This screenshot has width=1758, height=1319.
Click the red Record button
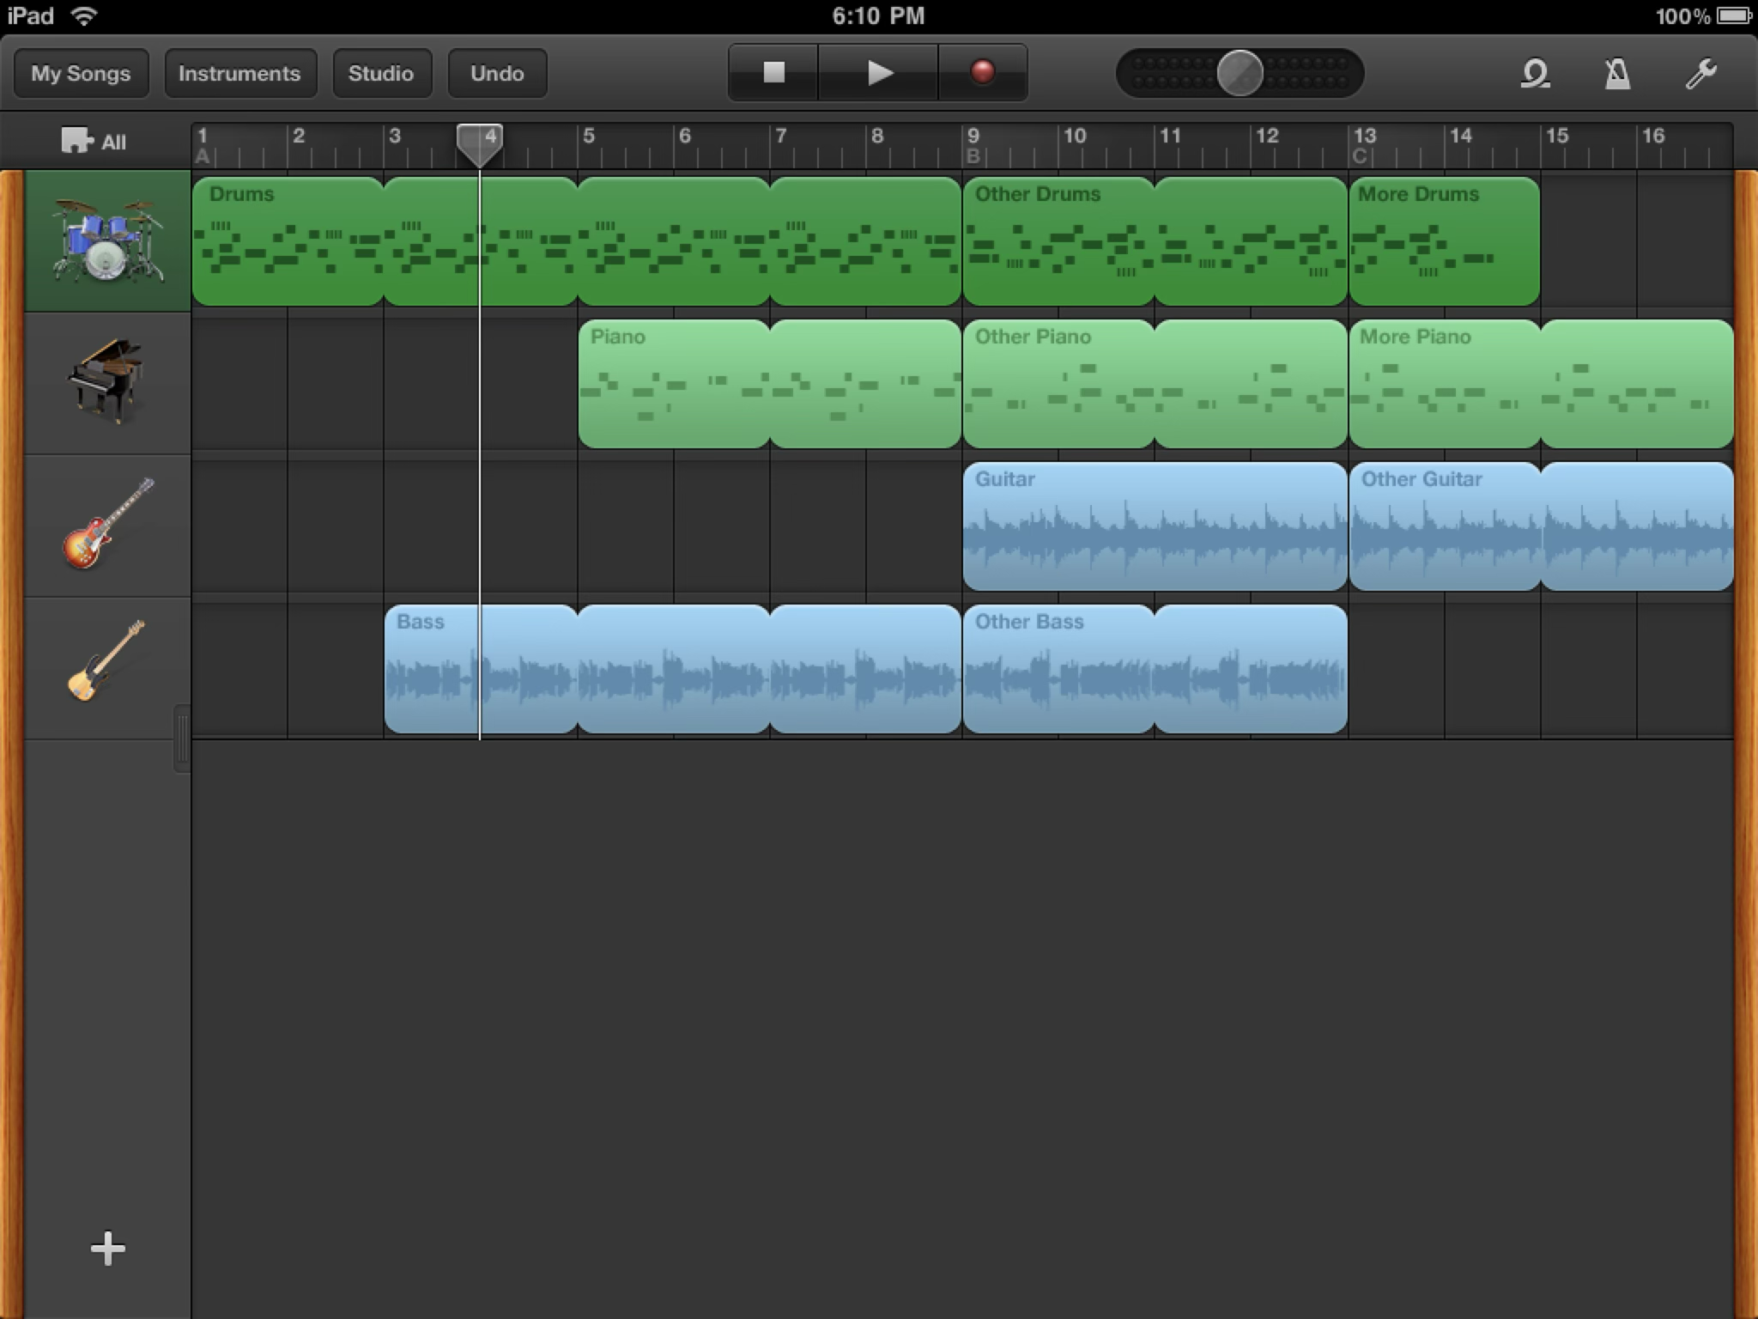[983, 73]
